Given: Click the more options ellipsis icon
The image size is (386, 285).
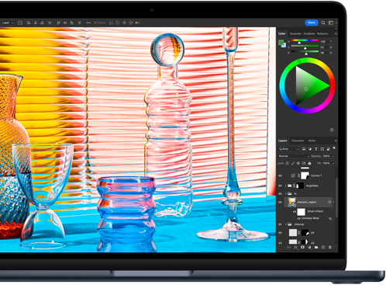Looking at the screenshot, I should [88, 23].
